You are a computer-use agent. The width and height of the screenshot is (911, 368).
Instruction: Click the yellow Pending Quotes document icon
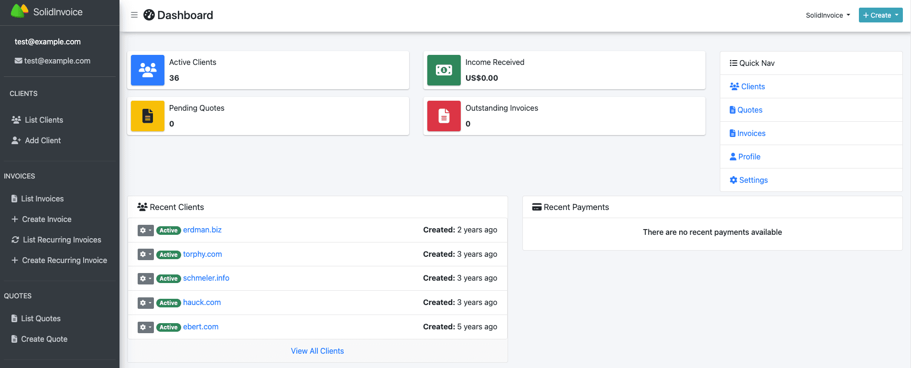click(148, 116)
